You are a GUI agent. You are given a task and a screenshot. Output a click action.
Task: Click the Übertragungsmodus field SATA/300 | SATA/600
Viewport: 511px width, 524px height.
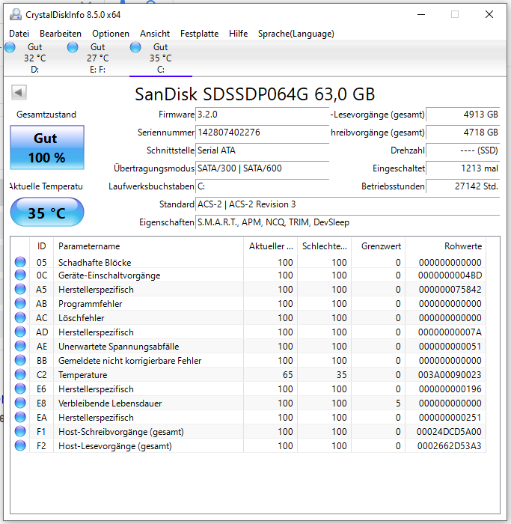(x=262, y=168)
